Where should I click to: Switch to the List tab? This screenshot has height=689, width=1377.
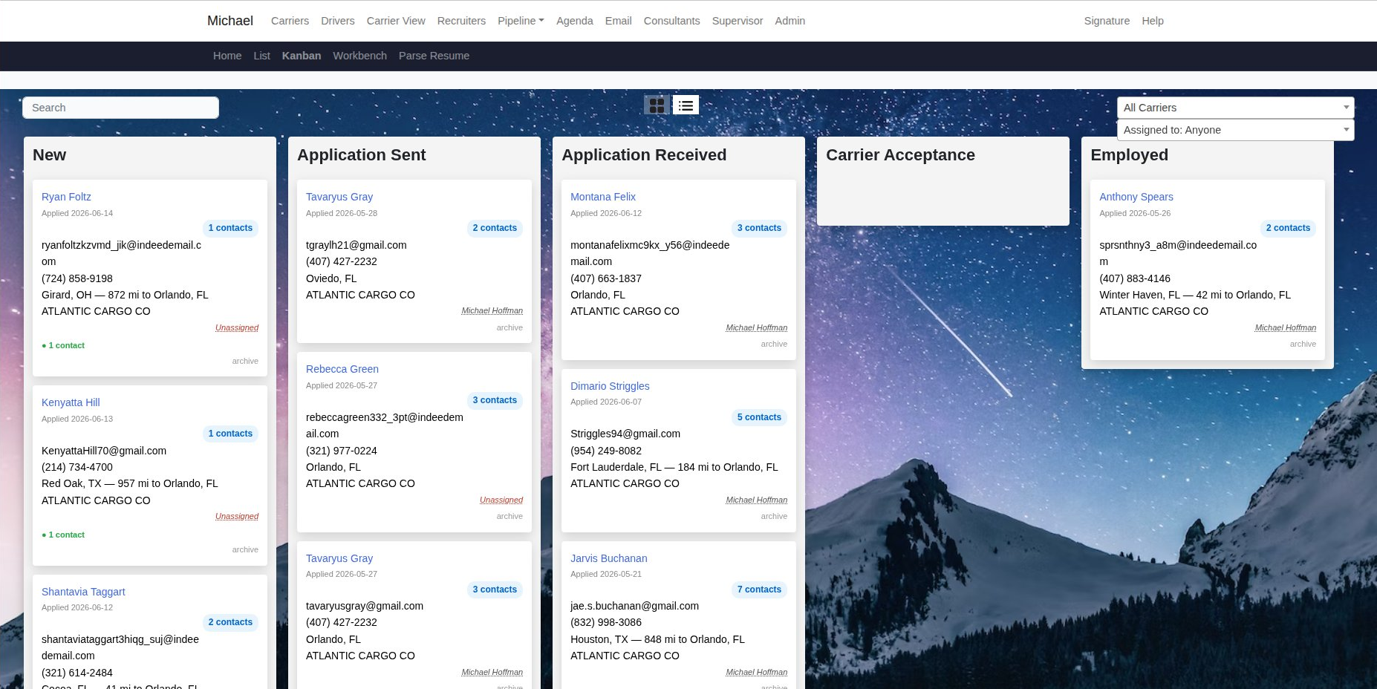click(261, 56)
